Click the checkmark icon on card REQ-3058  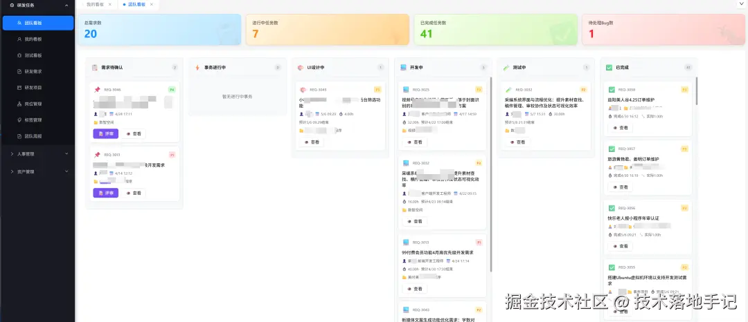coord(612,89)
